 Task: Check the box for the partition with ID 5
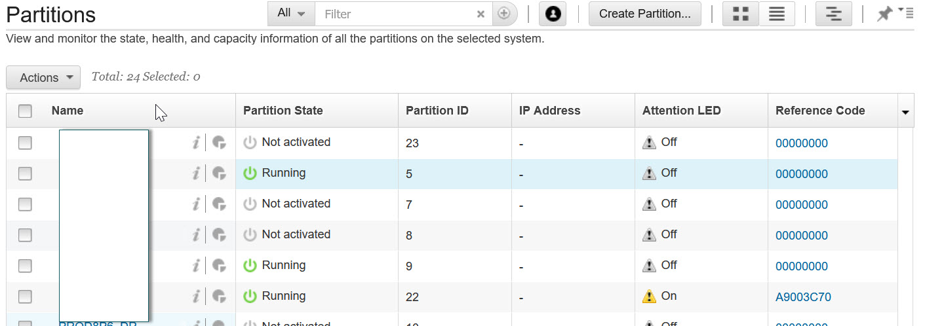[25, 173]
